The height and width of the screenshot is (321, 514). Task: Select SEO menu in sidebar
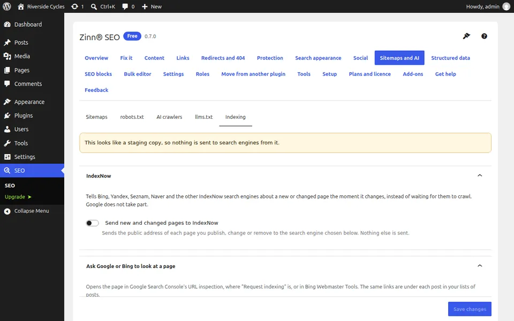click(x=32, y=171)
